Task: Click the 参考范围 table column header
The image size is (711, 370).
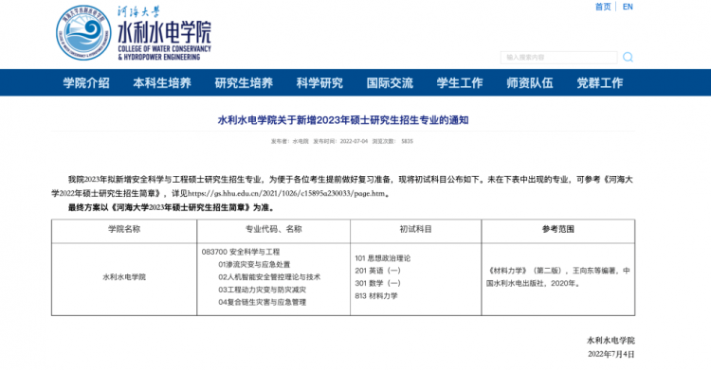Action: pyautogui.click(x=557, y=229)
